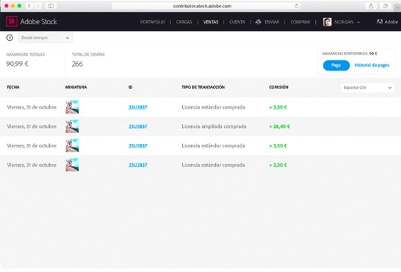
Task: Open the Historial de pagos link
Action: click(372, 65)
